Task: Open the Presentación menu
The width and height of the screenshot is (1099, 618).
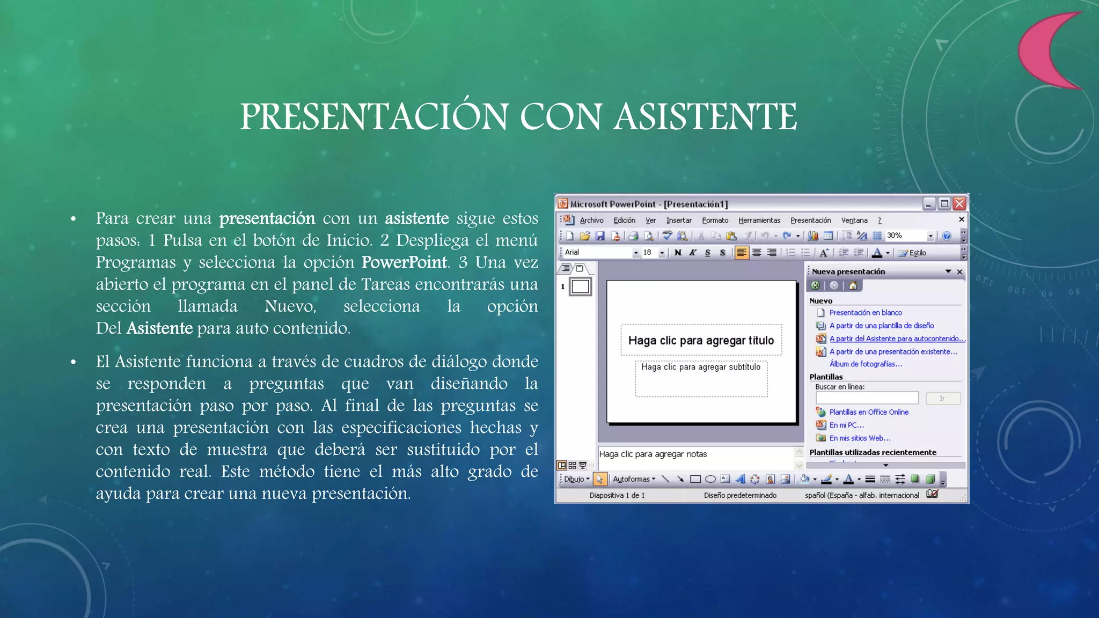Action: tap(810, 220)
